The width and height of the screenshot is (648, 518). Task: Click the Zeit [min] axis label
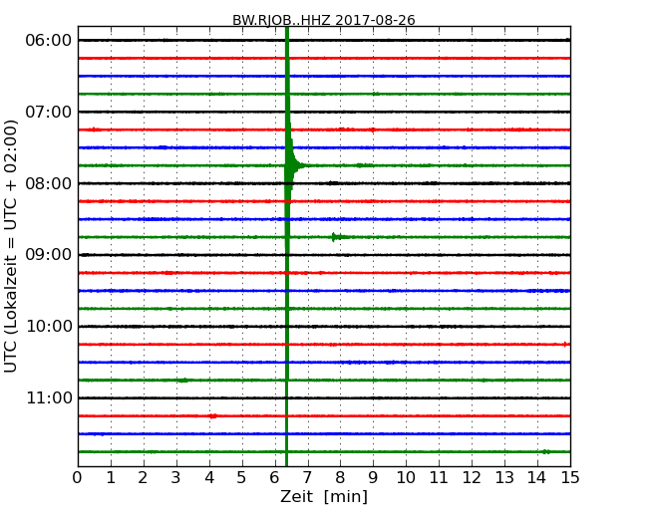324,496
